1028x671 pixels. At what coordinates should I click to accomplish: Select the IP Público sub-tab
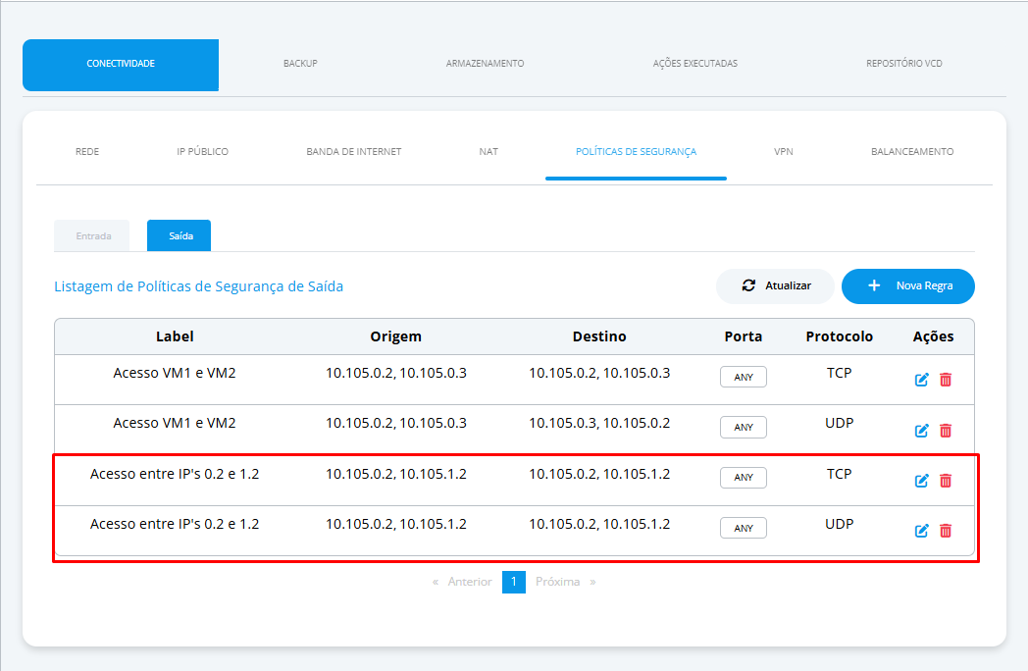[203, 151]
